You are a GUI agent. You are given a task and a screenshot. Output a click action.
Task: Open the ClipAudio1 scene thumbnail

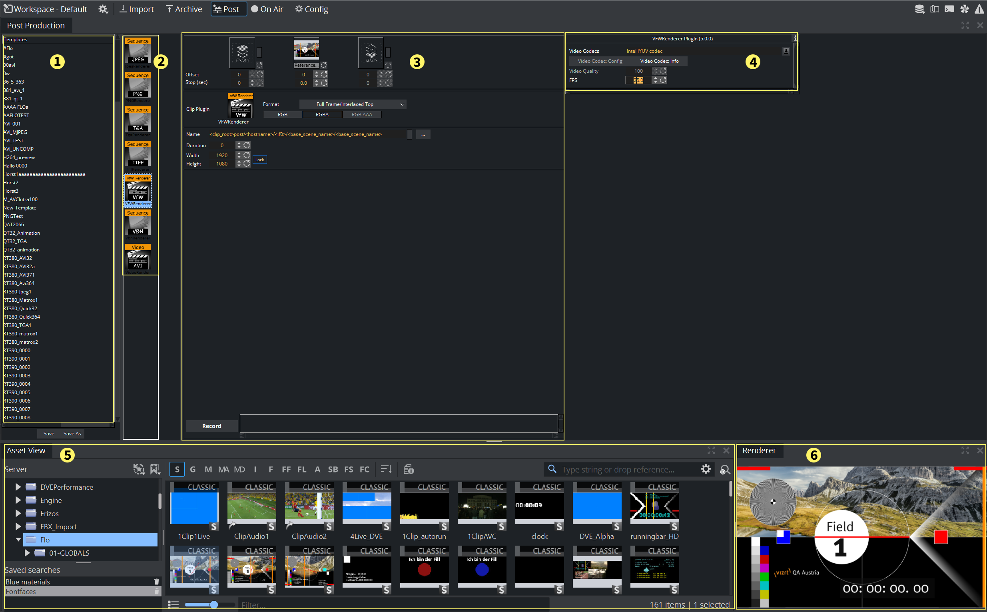coord(251,506)
